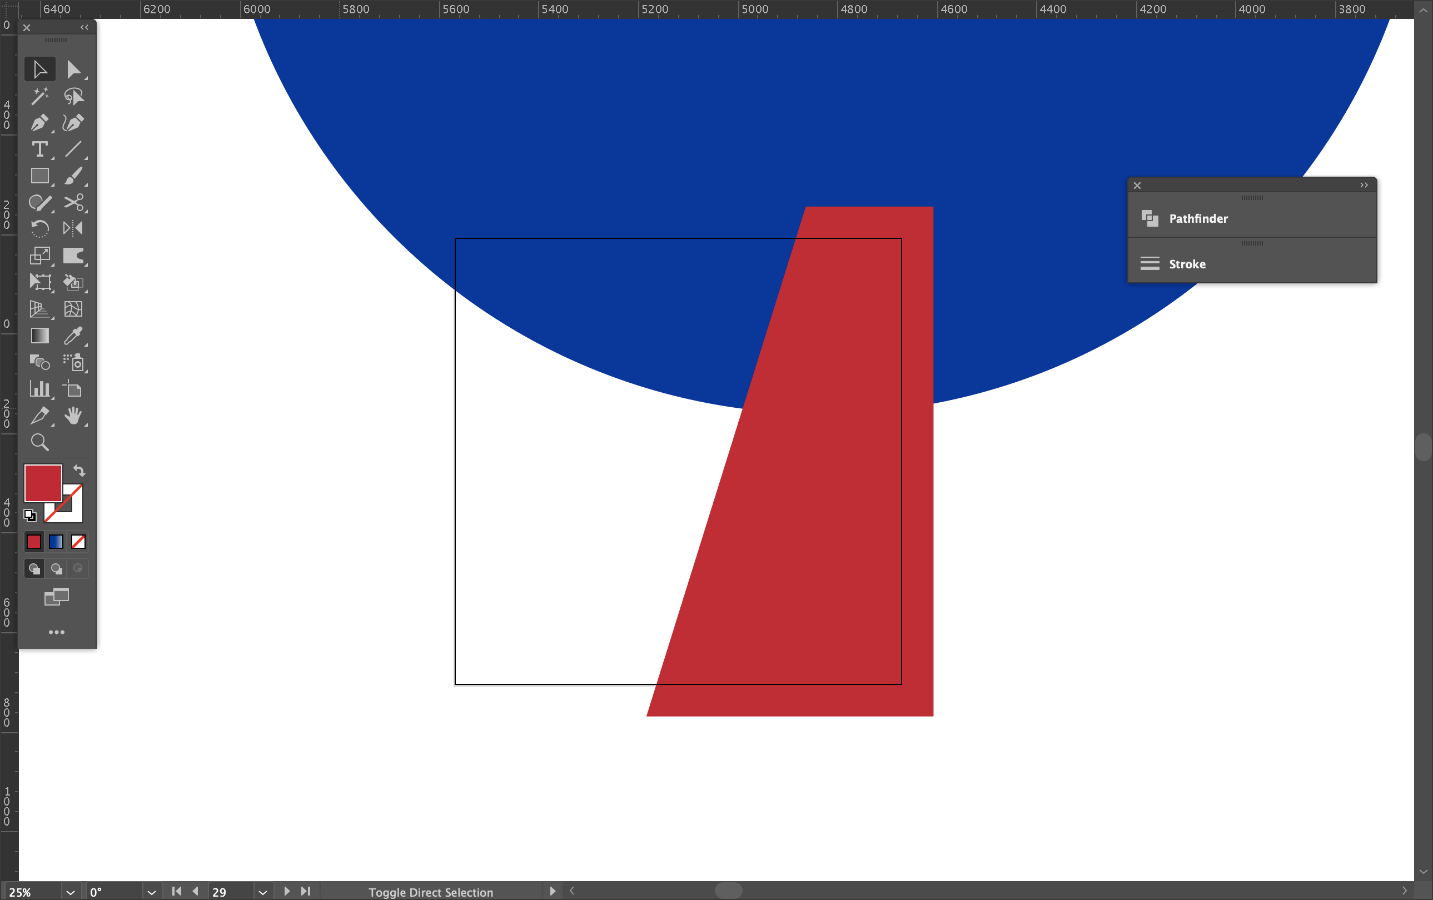Open the rotation angle dropdown
1433x900 pixels.
click(151, 892)
